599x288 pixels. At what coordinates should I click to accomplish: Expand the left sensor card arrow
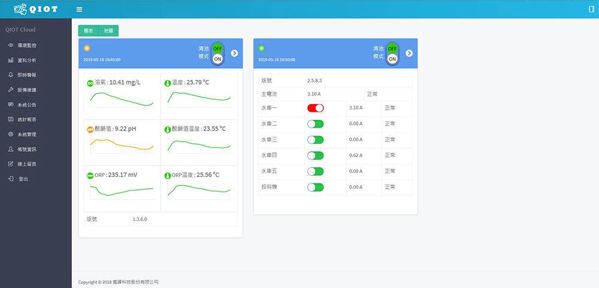click(x=234, y=53)
